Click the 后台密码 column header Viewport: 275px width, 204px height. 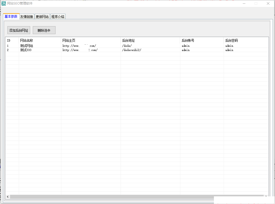[x=232, y=40]
